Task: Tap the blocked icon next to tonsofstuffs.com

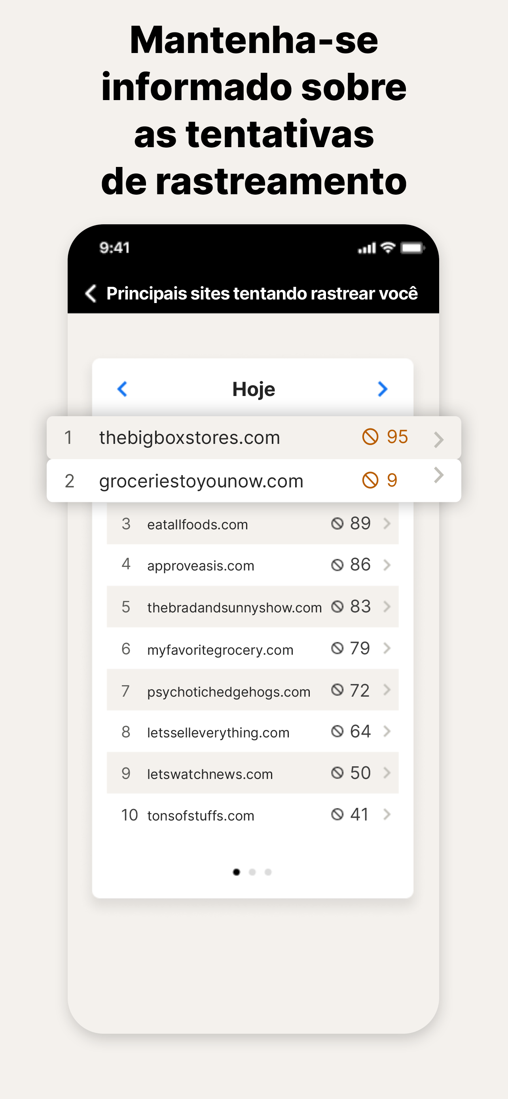Action: (x=337, y=815)
